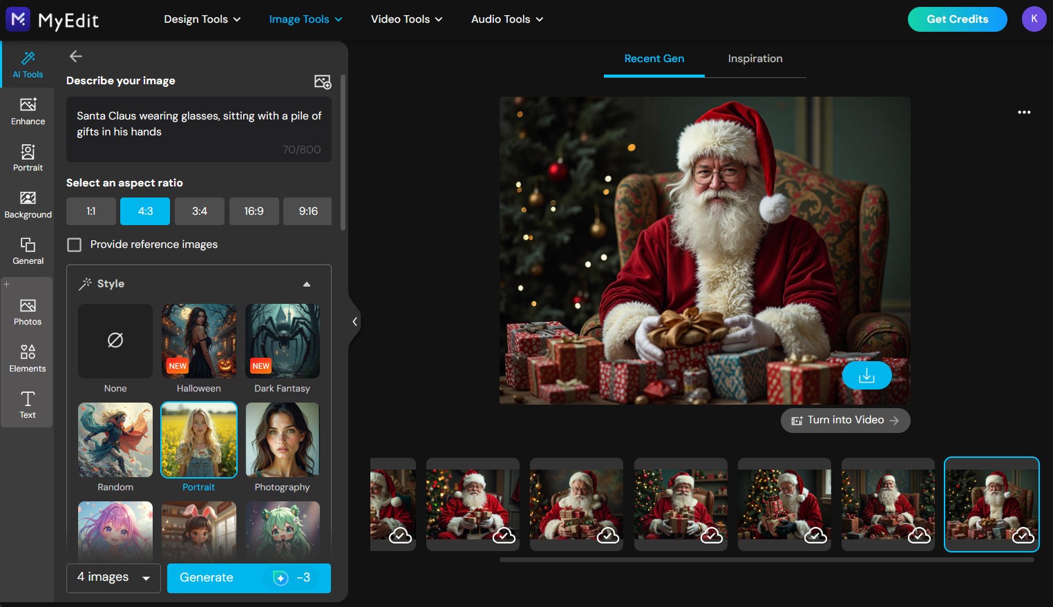Viewport: 1053px width, 607px height.
Task: Click the Generate button
Action: pyautogui.click(x=249, y=578)
